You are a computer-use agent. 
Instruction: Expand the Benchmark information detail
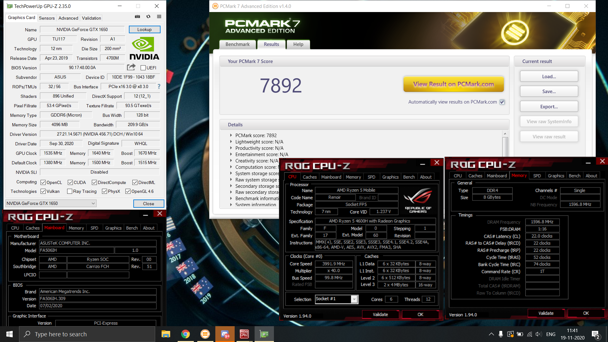tap(231, 198)
